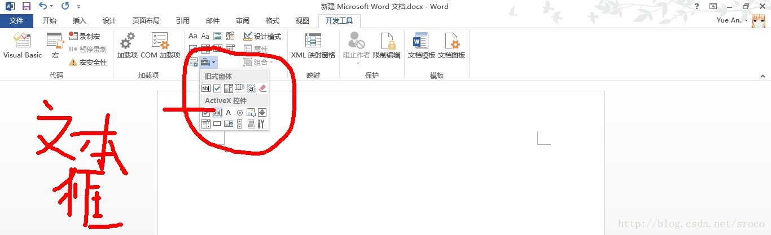Open 文档模板 document template

click(x=422, y=45)
